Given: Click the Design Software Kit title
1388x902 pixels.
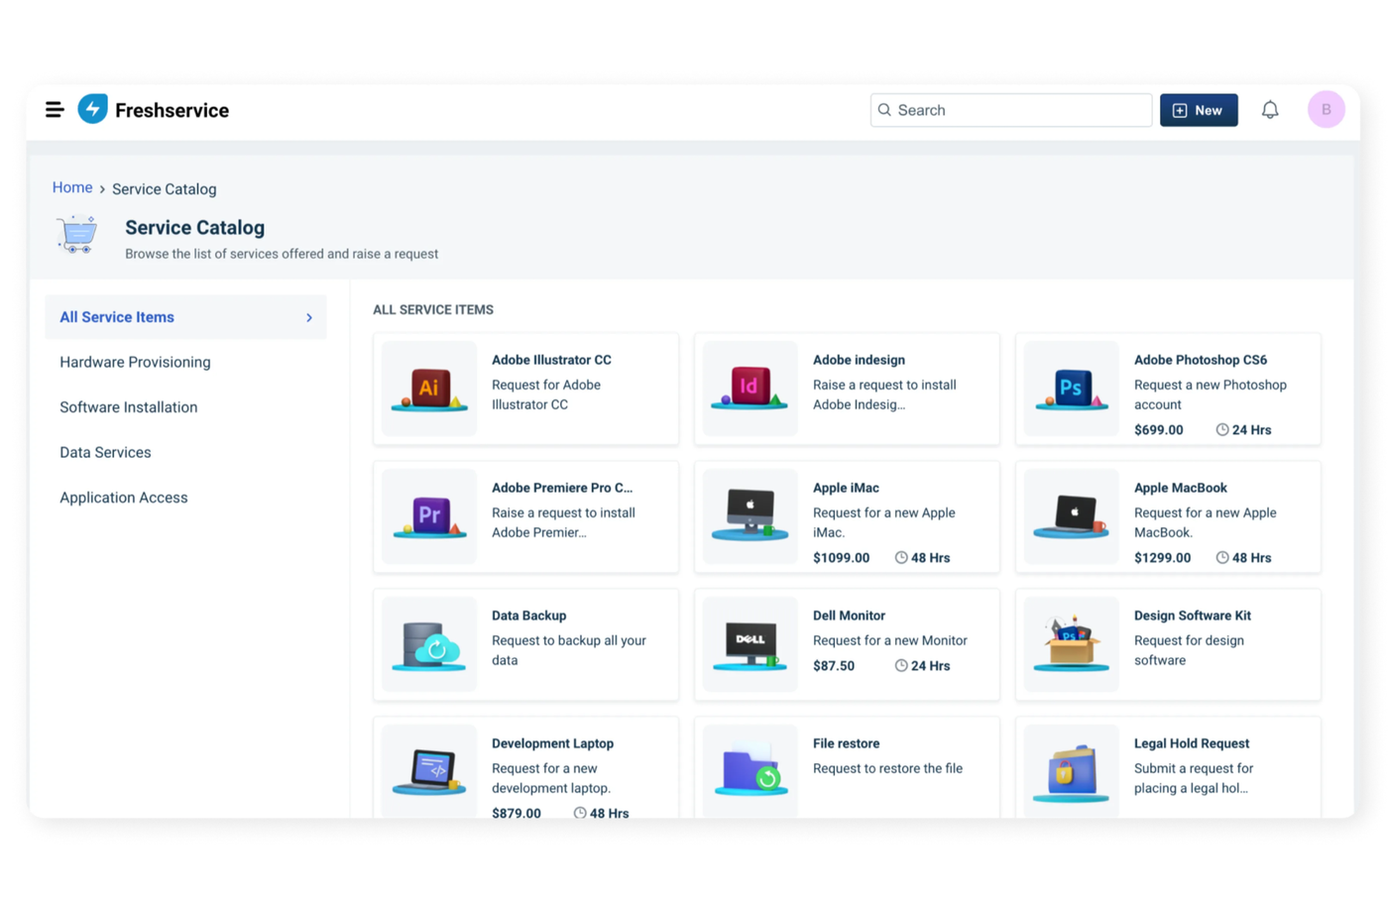Looking at the screenshot, I should (x=1193, y=616).
